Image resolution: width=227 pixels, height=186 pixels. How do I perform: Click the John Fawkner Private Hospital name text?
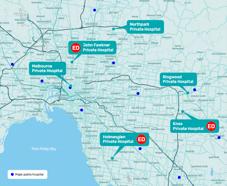[98, 48]
